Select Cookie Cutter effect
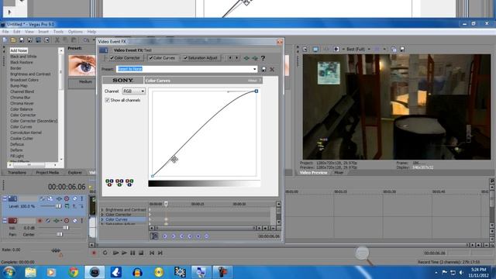496x279 pixels. [22, 139]
